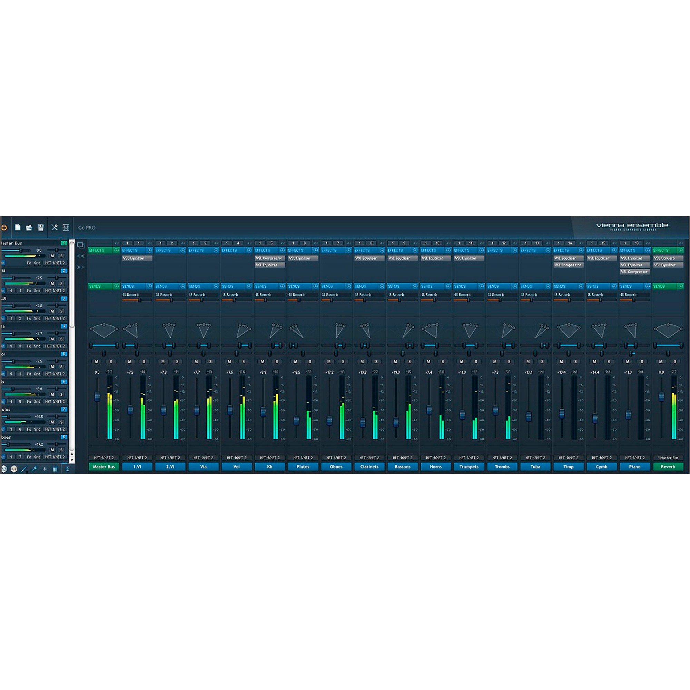The width and height of the screenshot is (690, 690).
Task: Mute the Flutes mixer strip
Action: tap(296, 362)
